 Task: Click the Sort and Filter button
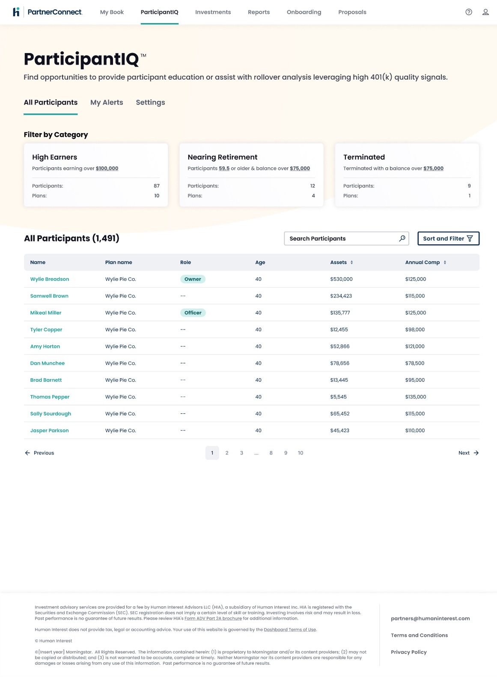[x=448, y=238]
